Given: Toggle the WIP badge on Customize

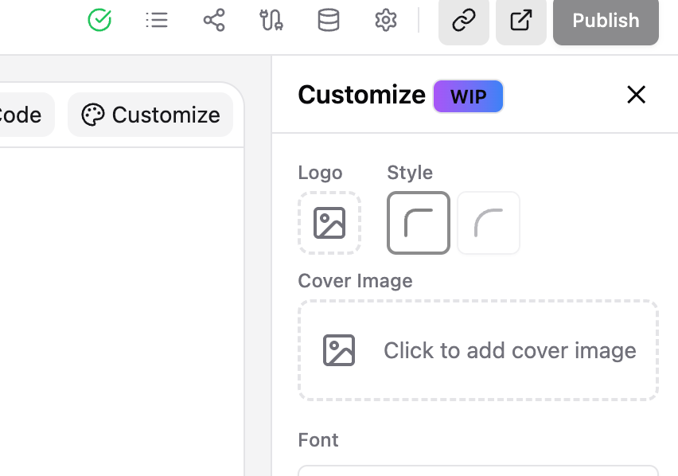Looking at the screenshot, I should click(x=468, y=96).
